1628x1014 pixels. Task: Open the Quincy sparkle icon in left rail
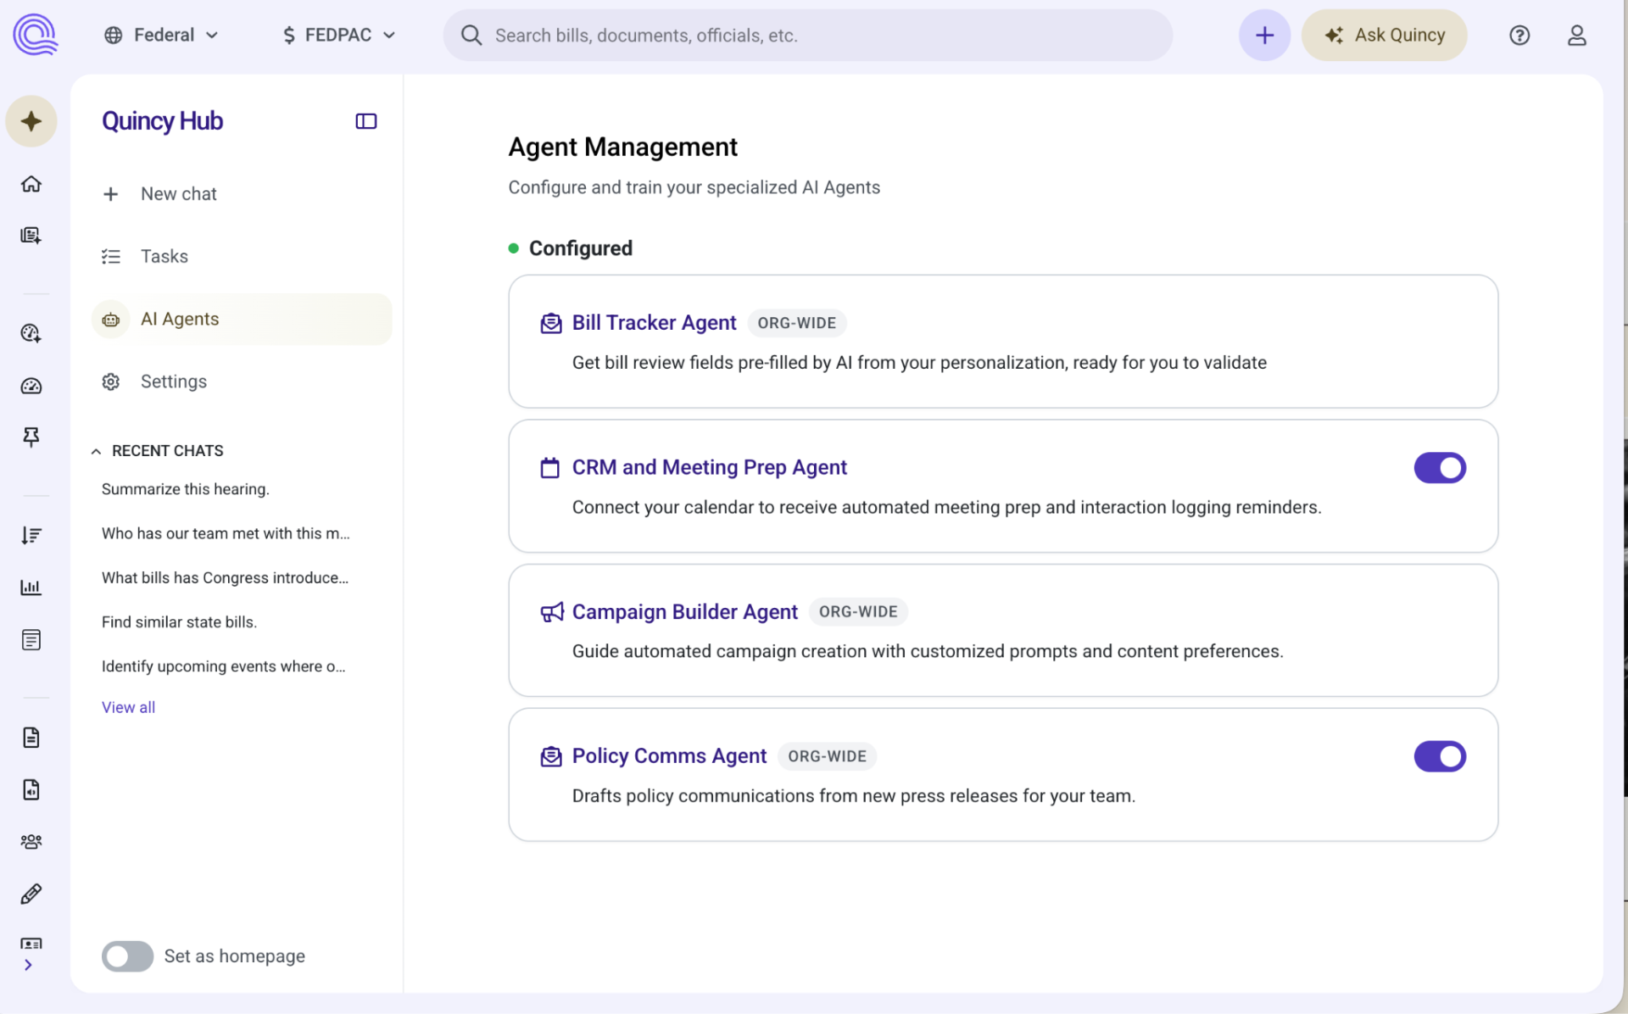click(31, 121)
